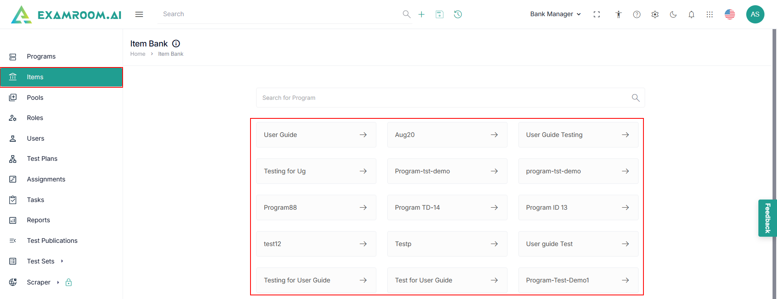The width and height of the screenshot is (777, 299).
Task: Open the apps grid launcher icon
Action: tap(709, 15)
